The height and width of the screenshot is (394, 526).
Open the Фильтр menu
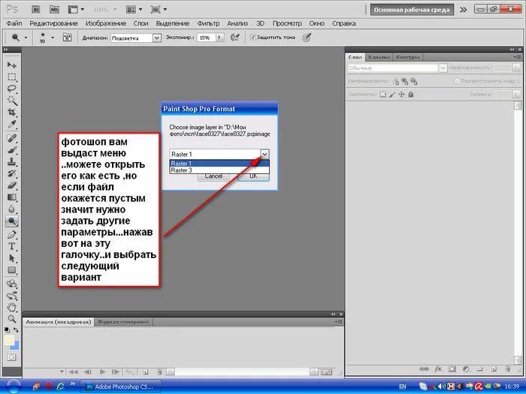coord(208,23)
